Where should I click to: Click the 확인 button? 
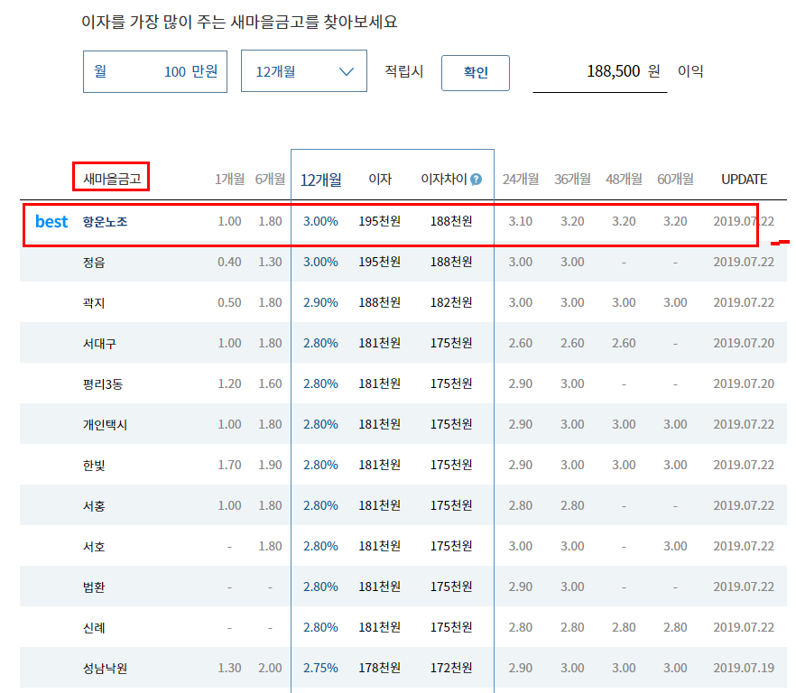[475, 72]
